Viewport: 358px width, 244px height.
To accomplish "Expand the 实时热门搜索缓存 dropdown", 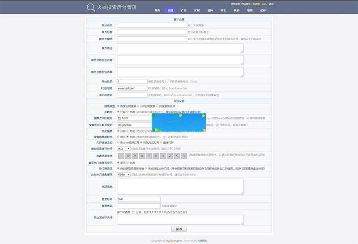I will [x=123, y=174].
